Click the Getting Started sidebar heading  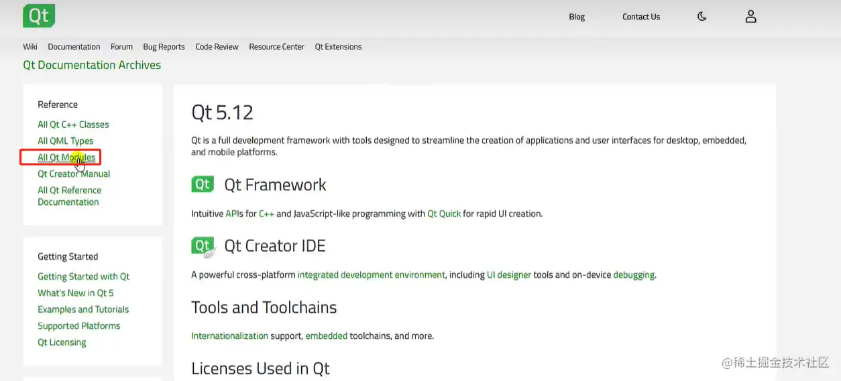coord(68,257)
